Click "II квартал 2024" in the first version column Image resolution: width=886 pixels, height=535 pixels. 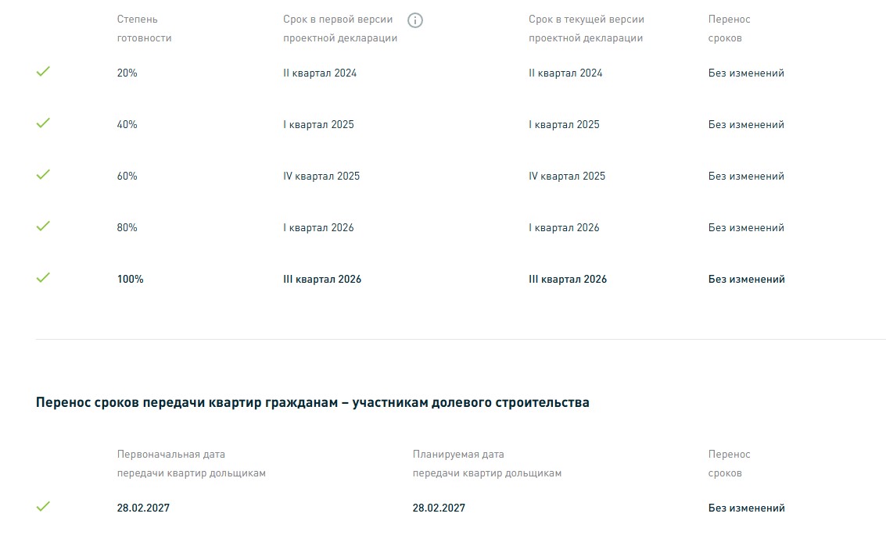(x=320, y=73)
